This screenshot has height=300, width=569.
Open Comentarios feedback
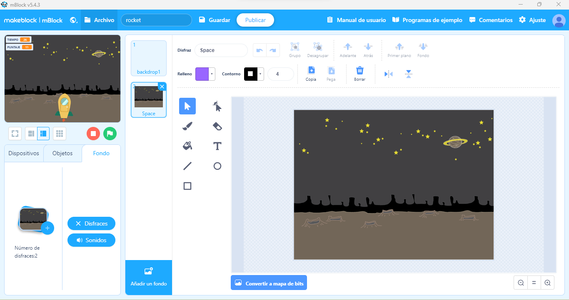click(x=491, y=20)
